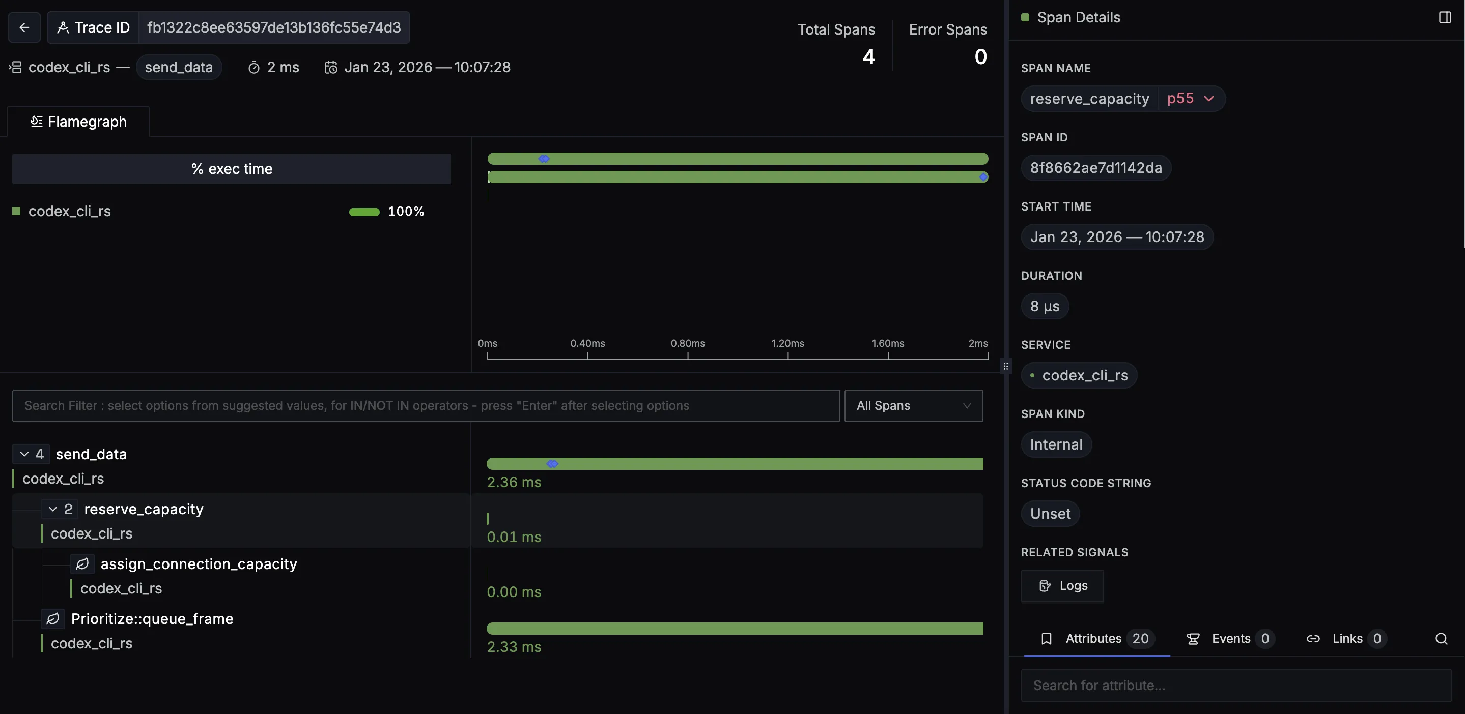The width and height of the screenshot is (1465, 714).
Task: Click leaf icon beside assign_connection_capacity
Action: [82, 564]
